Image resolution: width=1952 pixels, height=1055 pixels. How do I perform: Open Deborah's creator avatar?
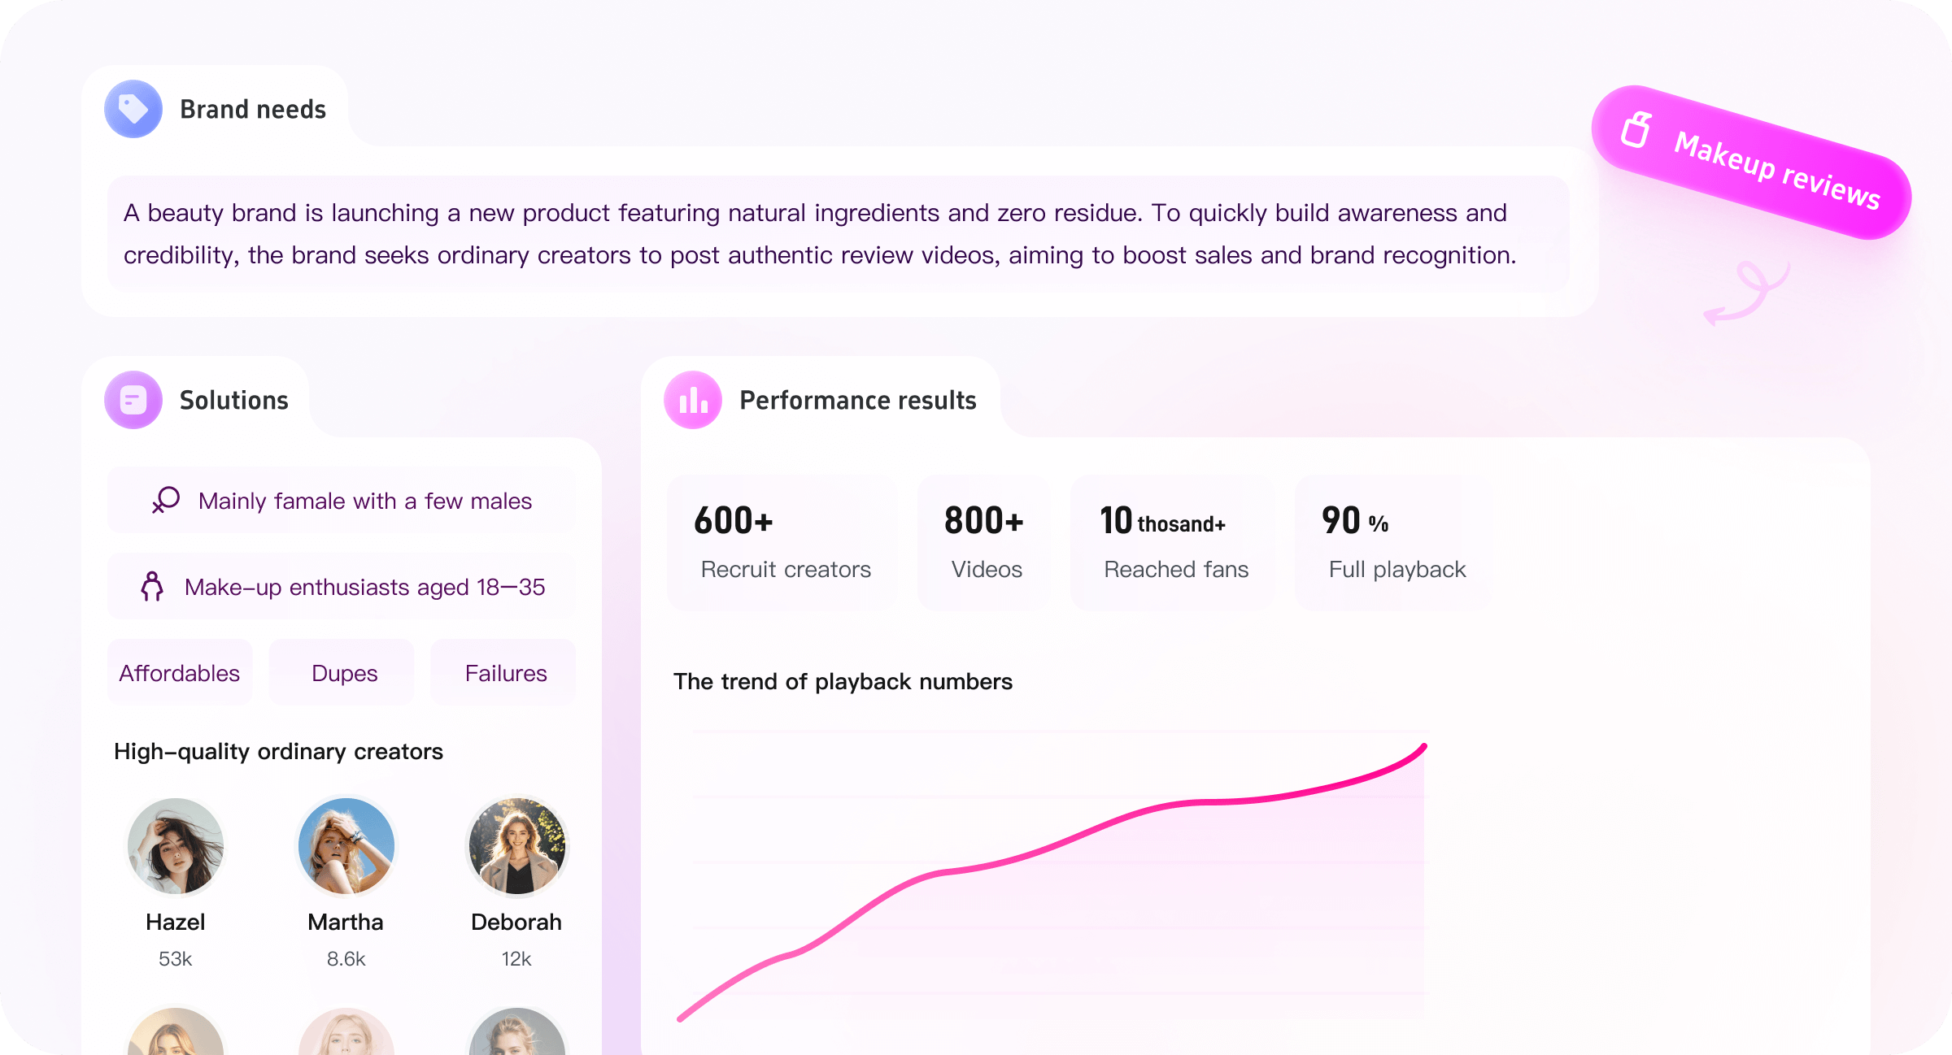click(517, 846)
